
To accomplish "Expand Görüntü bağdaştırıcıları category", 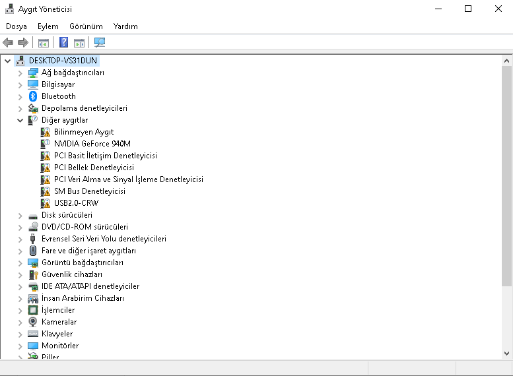I will point(20,263).
